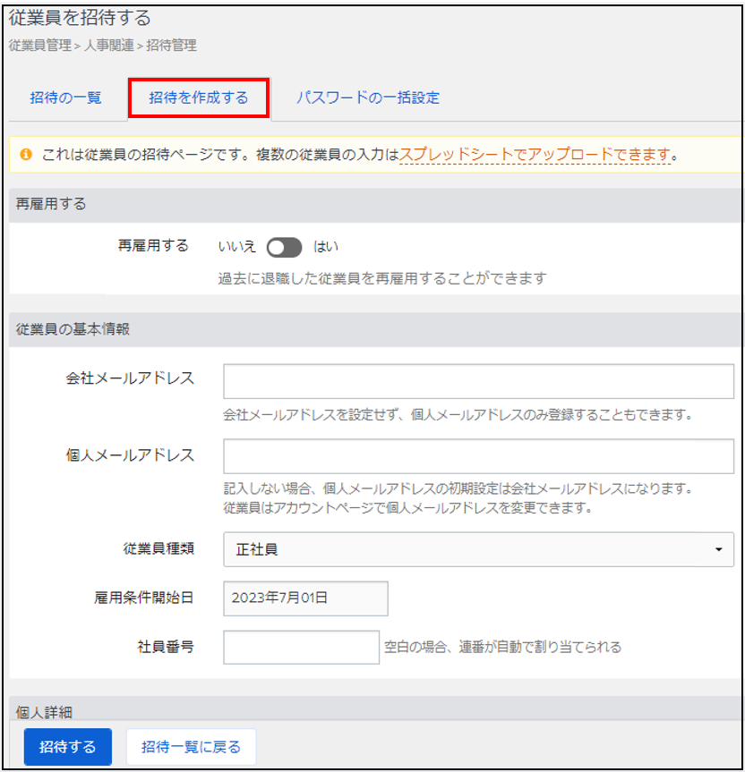Select the 招待を作成する tab
The height and width of the screenshot is (772, 745).
(199, 98)
